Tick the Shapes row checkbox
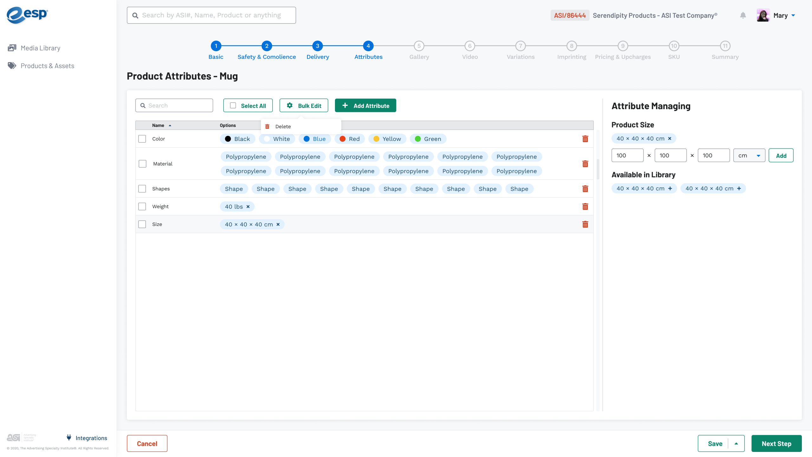Screen dimensions: 812x457 [142, 189]
